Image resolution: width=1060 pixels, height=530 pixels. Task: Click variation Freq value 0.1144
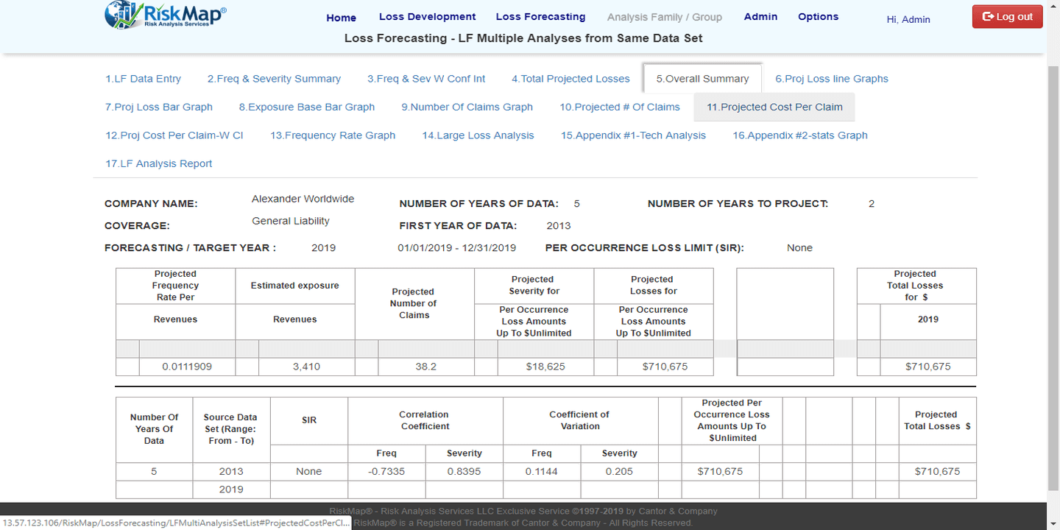pyautogui.click(x=542, y=472)
